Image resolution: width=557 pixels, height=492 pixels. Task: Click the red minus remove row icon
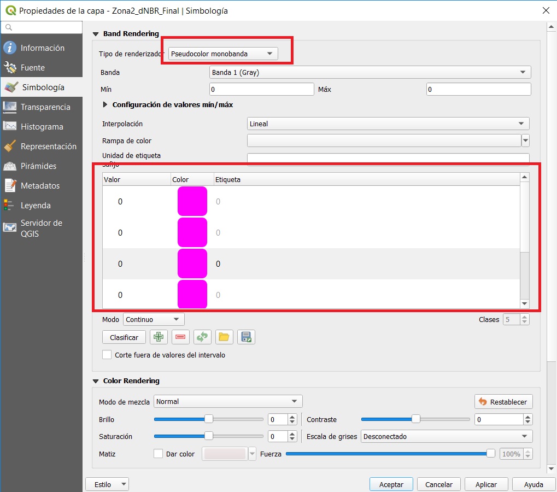pyautogui.click(x=180, y=337)
